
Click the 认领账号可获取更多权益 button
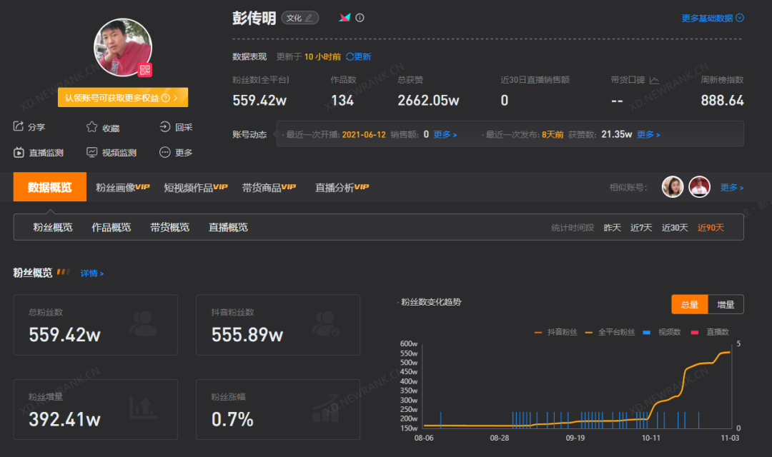(124, 97)
